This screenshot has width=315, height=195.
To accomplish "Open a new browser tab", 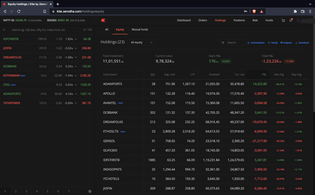I will (x=58, y=4).
